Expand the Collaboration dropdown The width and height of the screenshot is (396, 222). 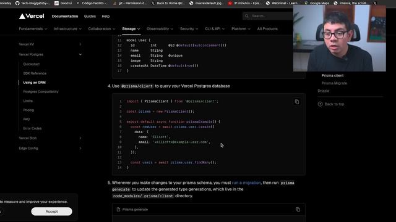(x=101, y=29)
